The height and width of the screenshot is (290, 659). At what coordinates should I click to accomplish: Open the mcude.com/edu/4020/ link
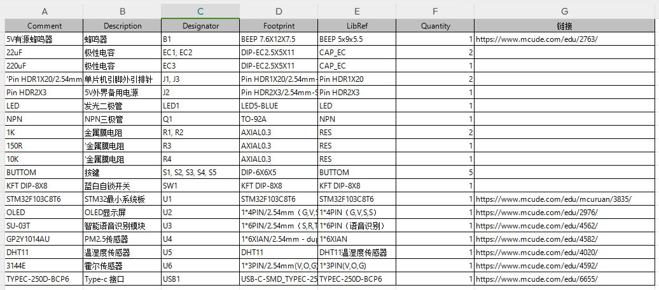(537, 253)
